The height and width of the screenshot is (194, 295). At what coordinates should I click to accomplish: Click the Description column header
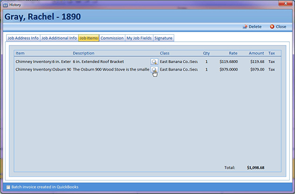pos(84,53)
